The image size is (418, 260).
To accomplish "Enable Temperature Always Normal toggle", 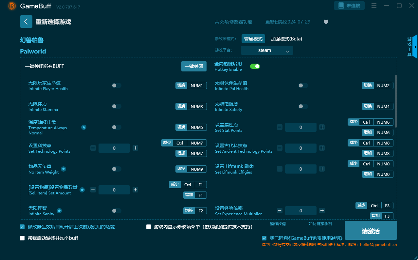I will (x=117, y=127).
